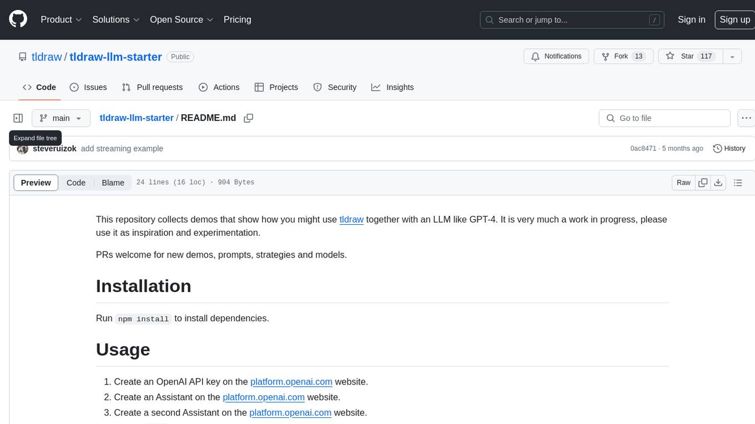
Task: Click the Sign up button
Action: click(734, 19)
